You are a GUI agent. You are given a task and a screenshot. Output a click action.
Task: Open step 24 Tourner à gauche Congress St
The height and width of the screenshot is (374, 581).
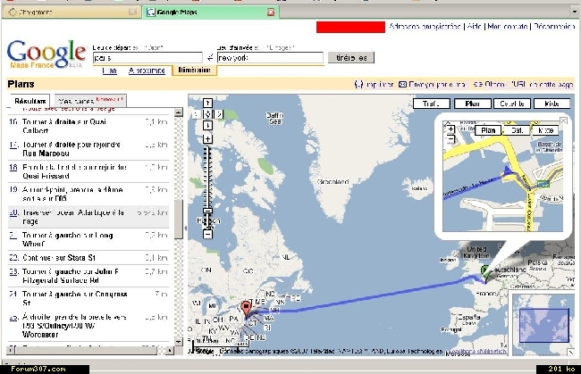click(88, 298)
